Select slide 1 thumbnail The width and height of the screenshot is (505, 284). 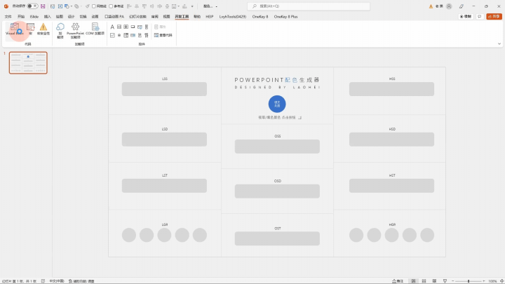pyautogui.click(x=28, y=63)
